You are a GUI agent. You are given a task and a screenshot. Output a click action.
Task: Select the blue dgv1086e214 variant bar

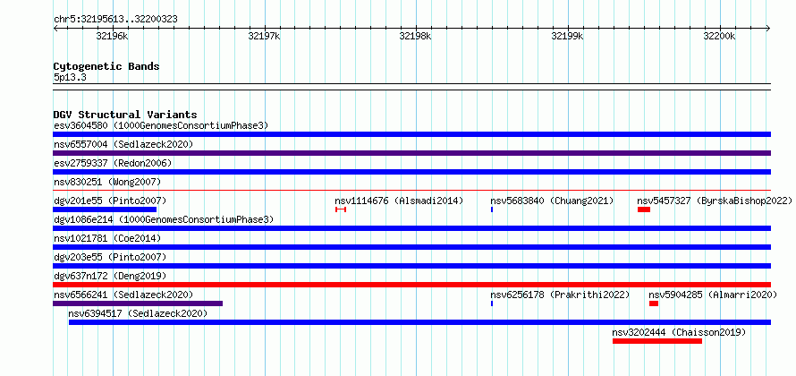click(411, 228)
